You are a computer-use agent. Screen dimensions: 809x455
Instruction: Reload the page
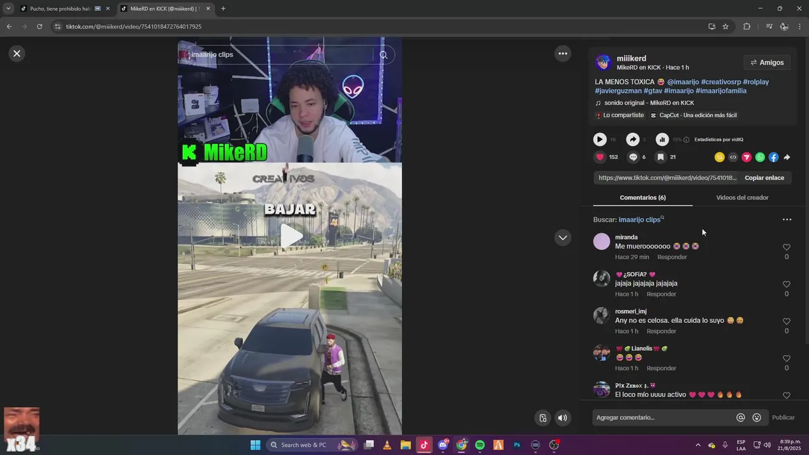point(39,27)
